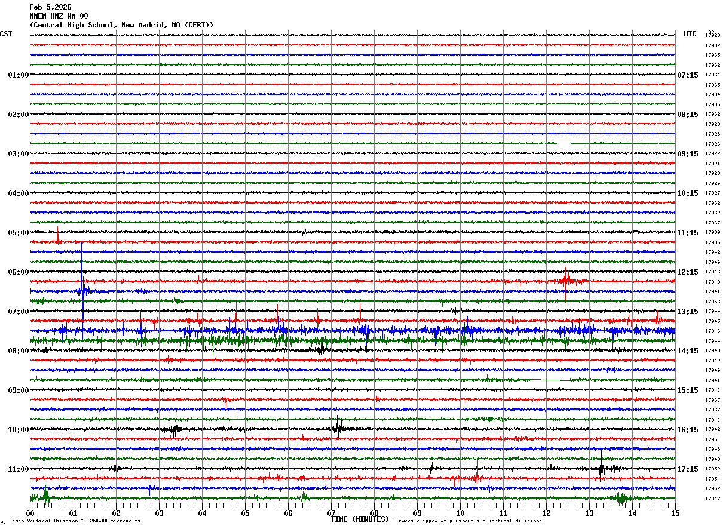
Task: Select the 09:00 CST row label
Action: (19, 390)
